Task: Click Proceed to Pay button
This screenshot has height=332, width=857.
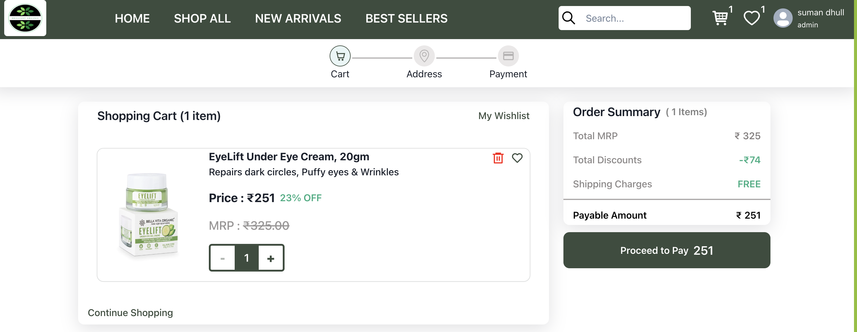Action: (x=666, y=250)
